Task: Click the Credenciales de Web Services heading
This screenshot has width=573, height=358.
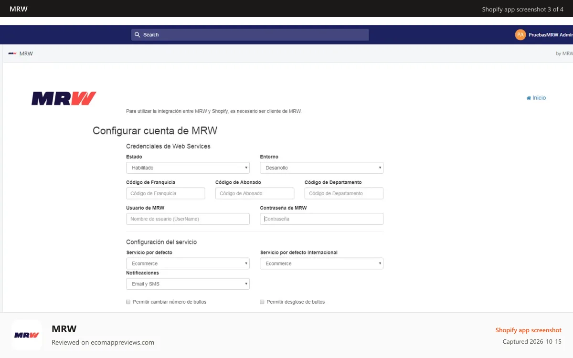Action: tap(168, 146)
